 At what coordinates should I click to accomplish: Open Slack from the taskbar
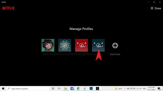[x=85, y=88]
